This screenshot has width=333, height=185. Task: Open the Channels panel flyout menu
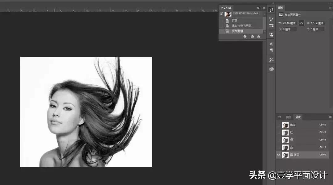coord(330,117)
